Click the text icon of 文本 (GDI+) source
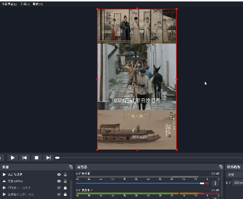This screenshot has width=243, height=199. 4,181
